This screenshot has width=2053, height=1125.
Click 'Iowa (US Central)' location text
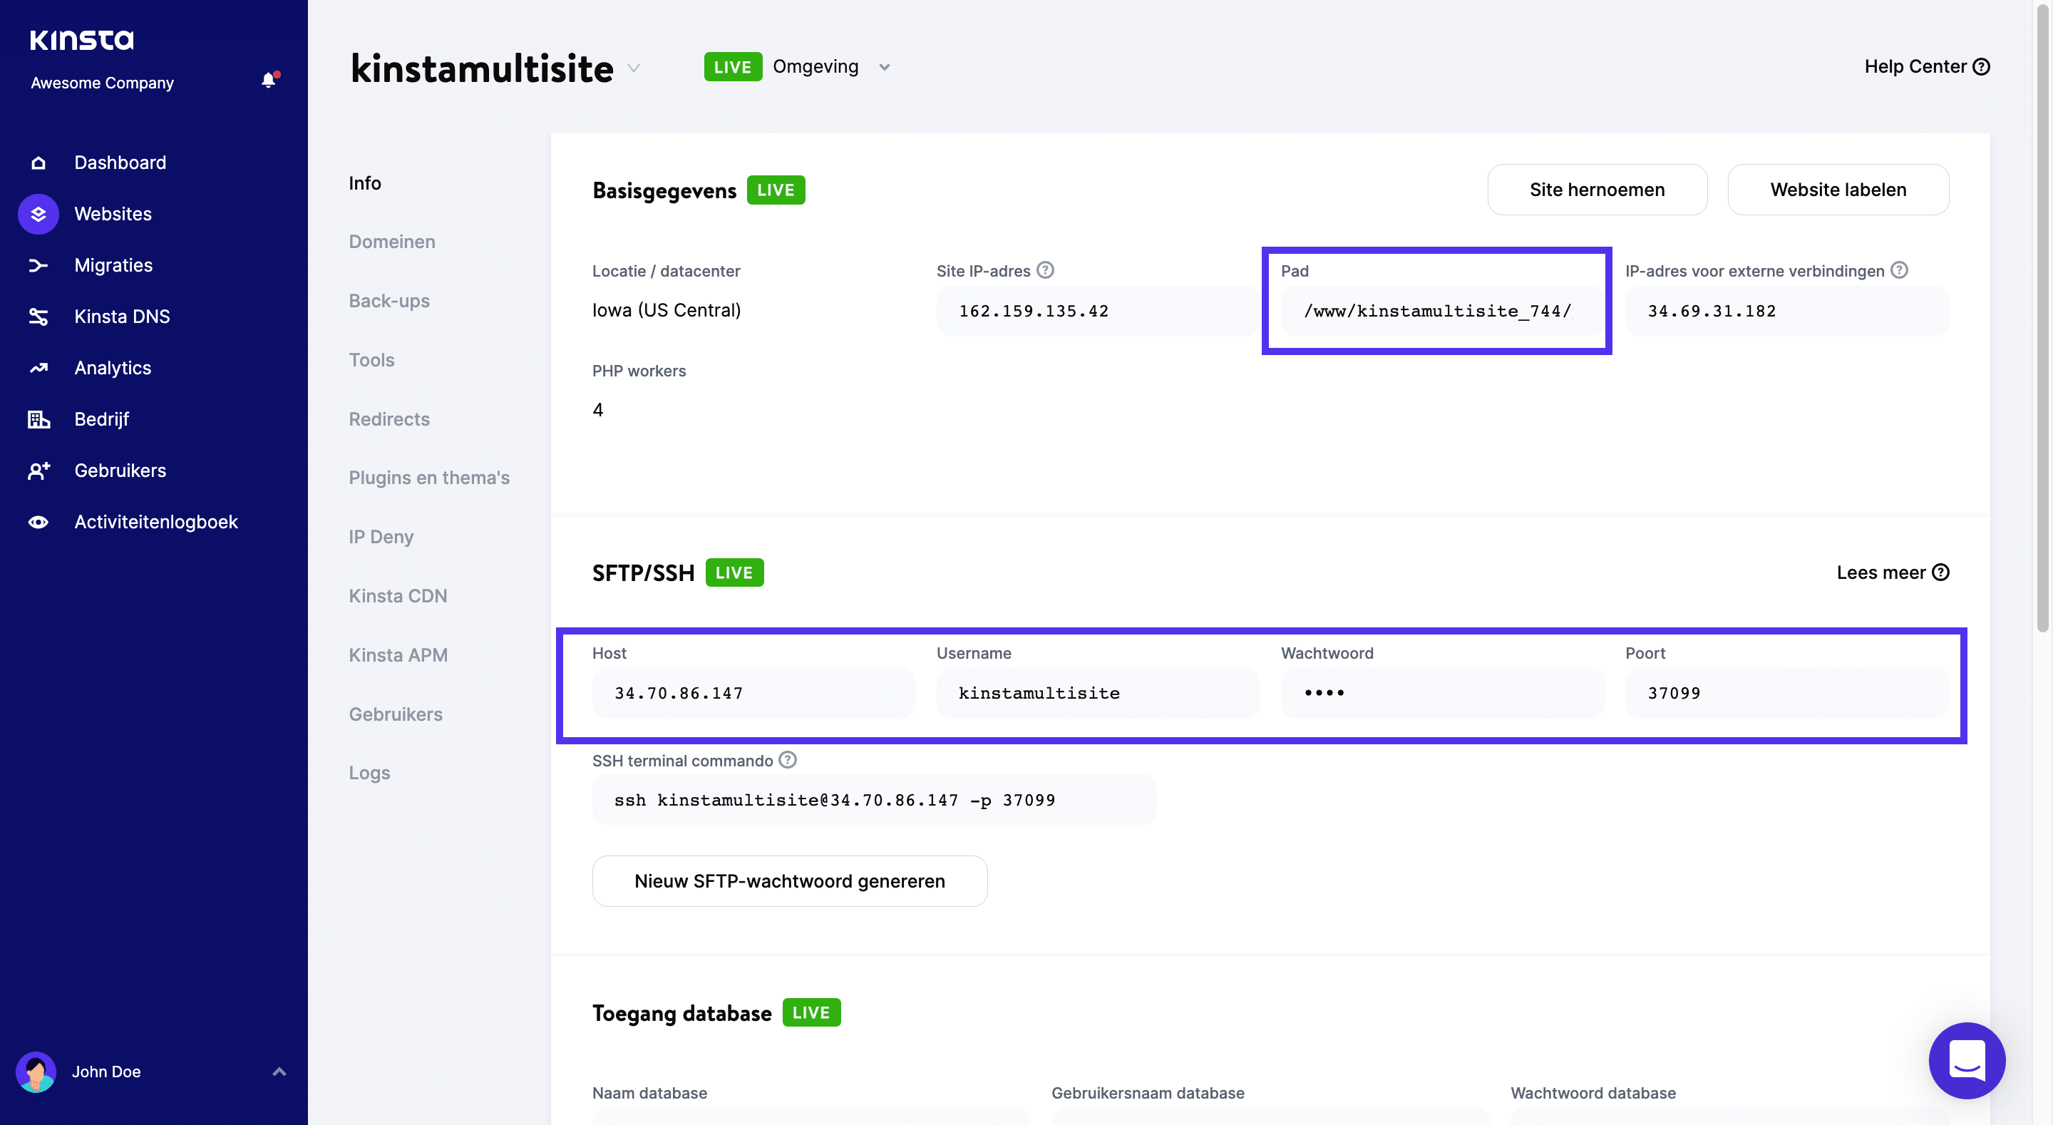coord(667,310)
